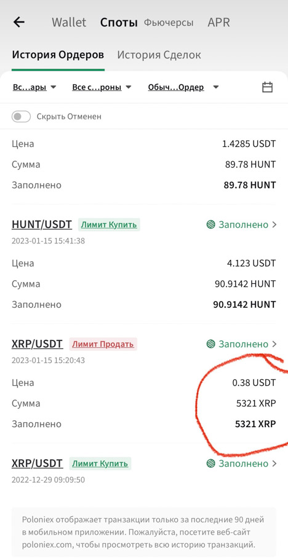The height and width of the screenshot is (558, 288).
Task: Tap the filled status icon for the HUNT/USDT order
Action: (x=210, y=224)
